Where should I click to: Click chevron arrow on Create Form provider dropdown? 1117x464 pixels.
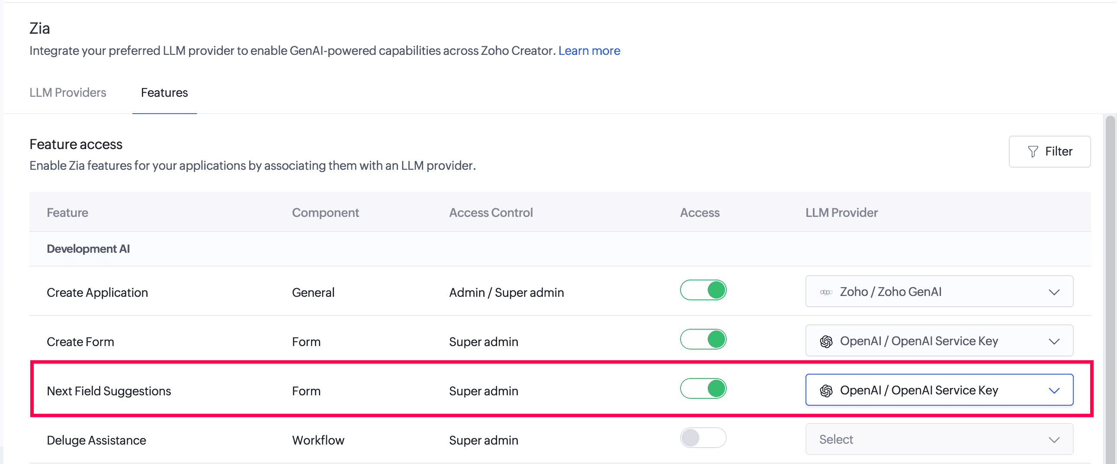[1054, 341]
